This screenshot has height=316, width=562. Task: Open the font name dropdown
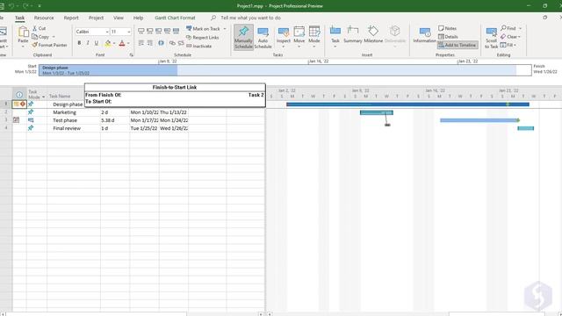pos(107,32)
